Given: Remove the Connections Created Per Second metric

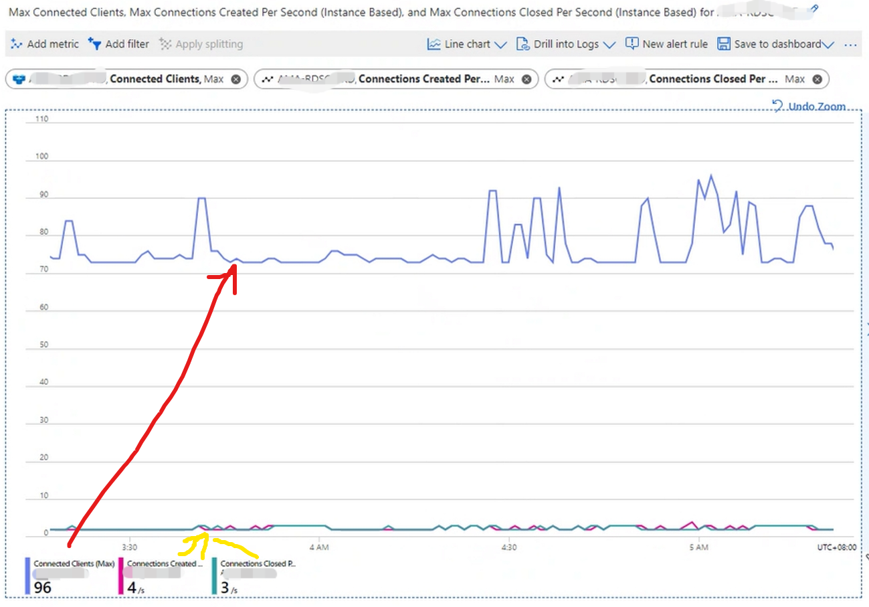Looking at the screenshot, I should (526, 79).
